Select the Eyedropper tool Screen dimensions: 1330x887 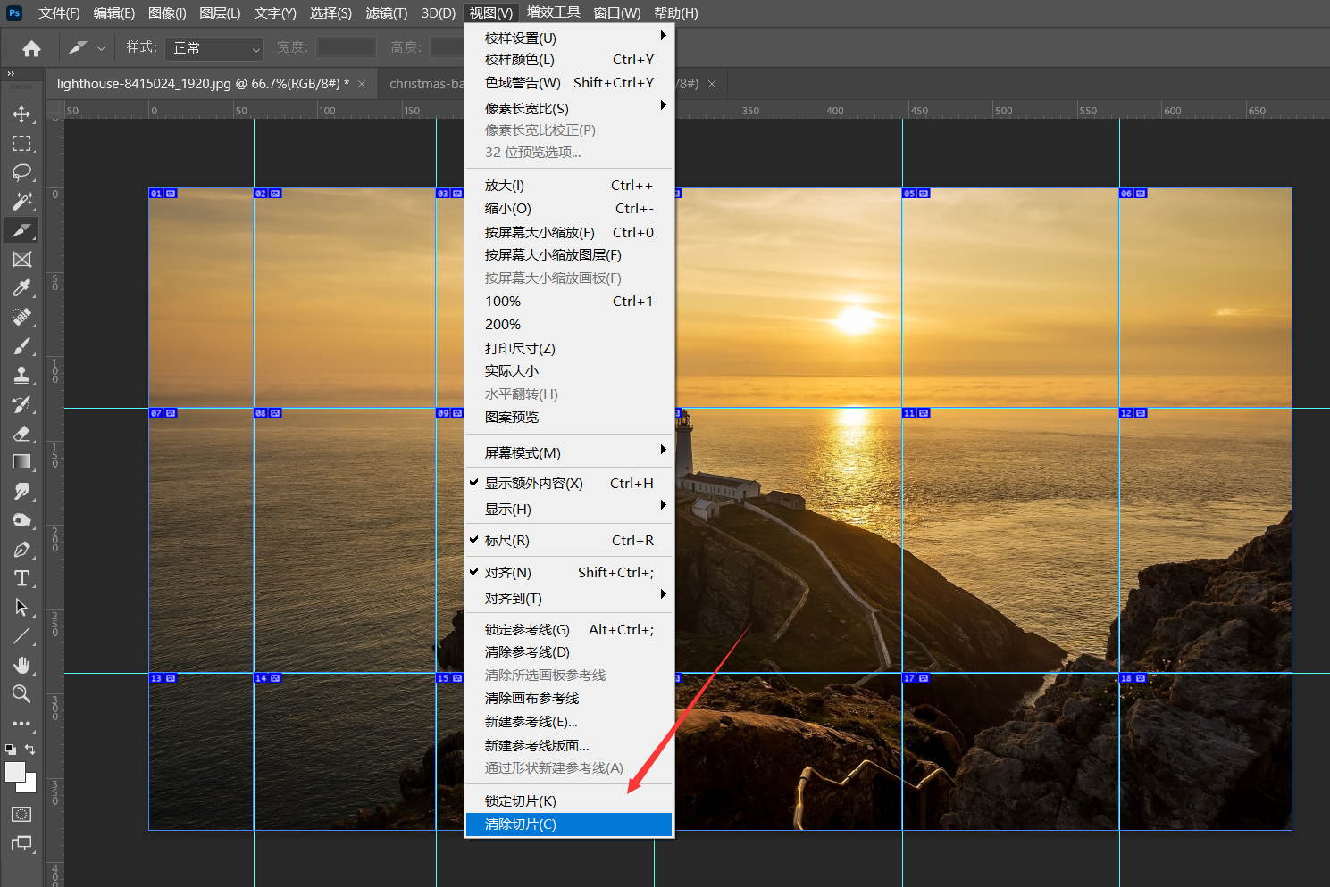tap(21, 288)
